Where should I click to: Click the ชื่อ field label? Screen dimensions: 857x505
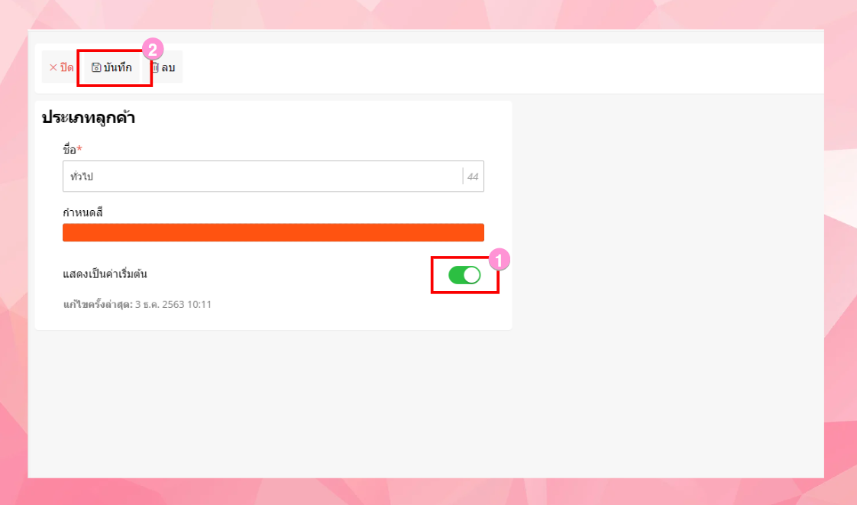click(70, 149)
